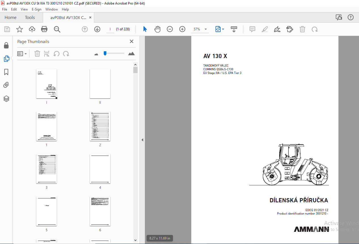
Task: Select the cover page thumbnail I
Action: (x=47, y=84)
